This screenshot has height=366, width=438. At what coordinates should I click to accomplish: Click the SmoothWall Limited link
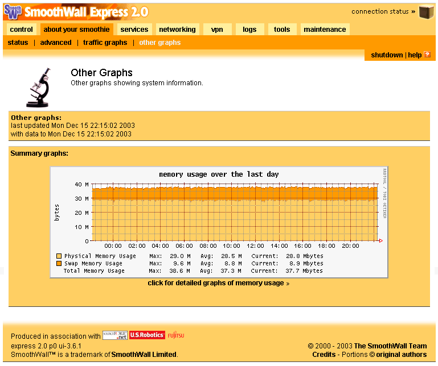point(144,354)
